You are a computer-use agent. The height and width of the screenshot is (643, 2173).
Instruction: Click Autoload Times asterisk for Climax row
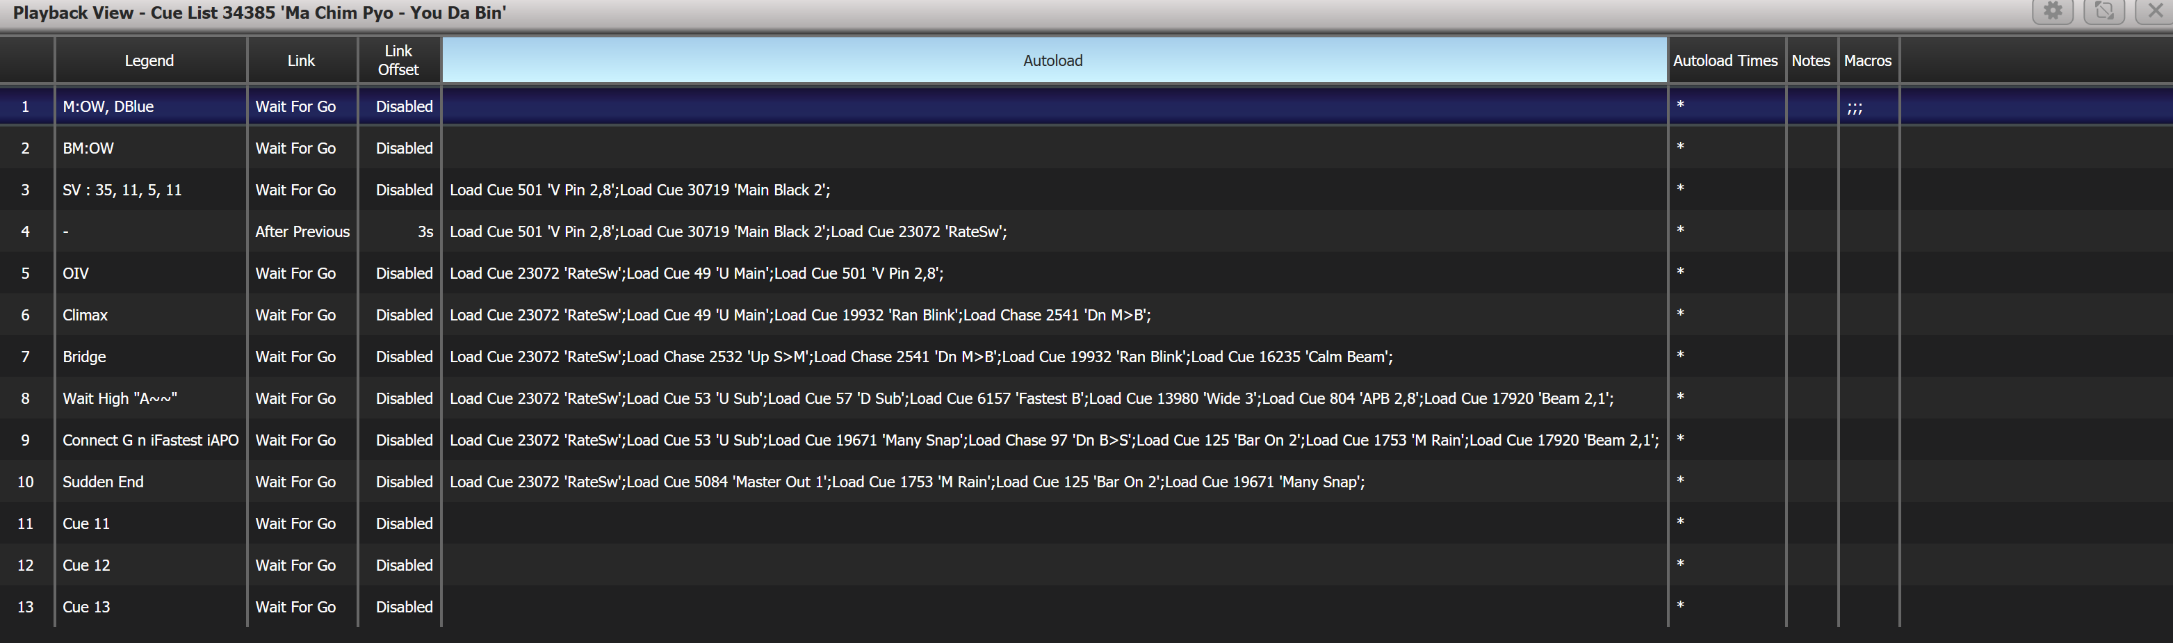(x=1727, y=315)
